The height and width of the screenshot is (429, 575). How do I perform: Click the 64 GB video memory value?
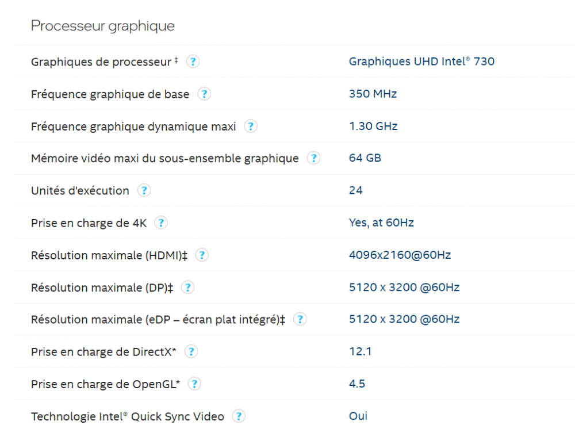365,158
